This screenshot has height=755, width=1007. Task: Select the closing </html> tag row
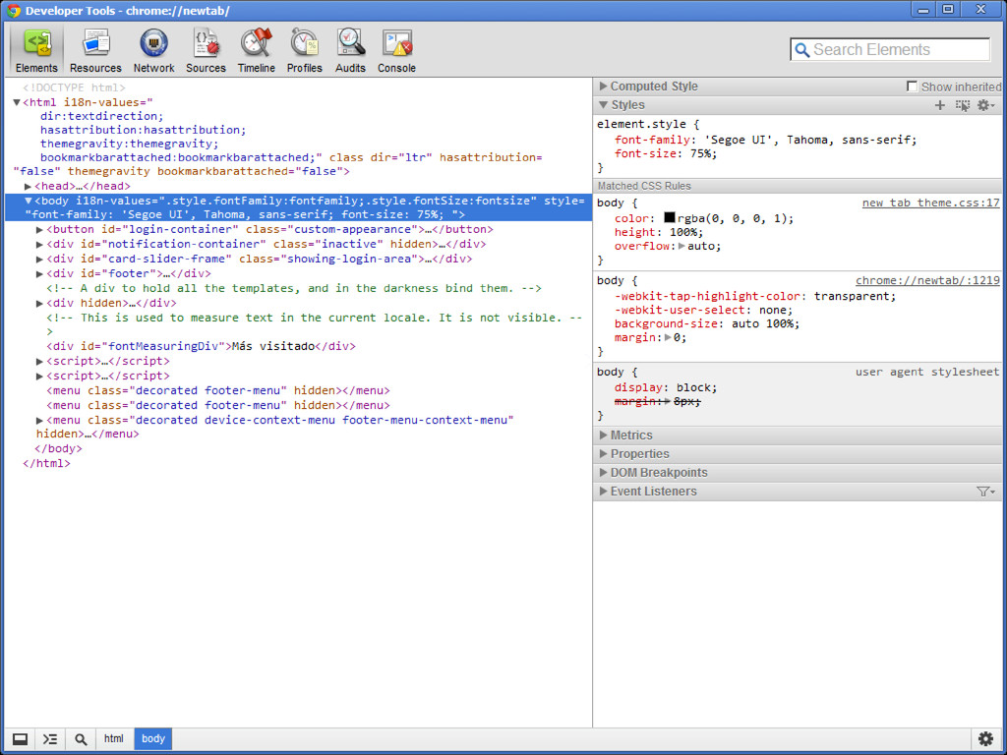pyautogui.click(x=46, y=464)
